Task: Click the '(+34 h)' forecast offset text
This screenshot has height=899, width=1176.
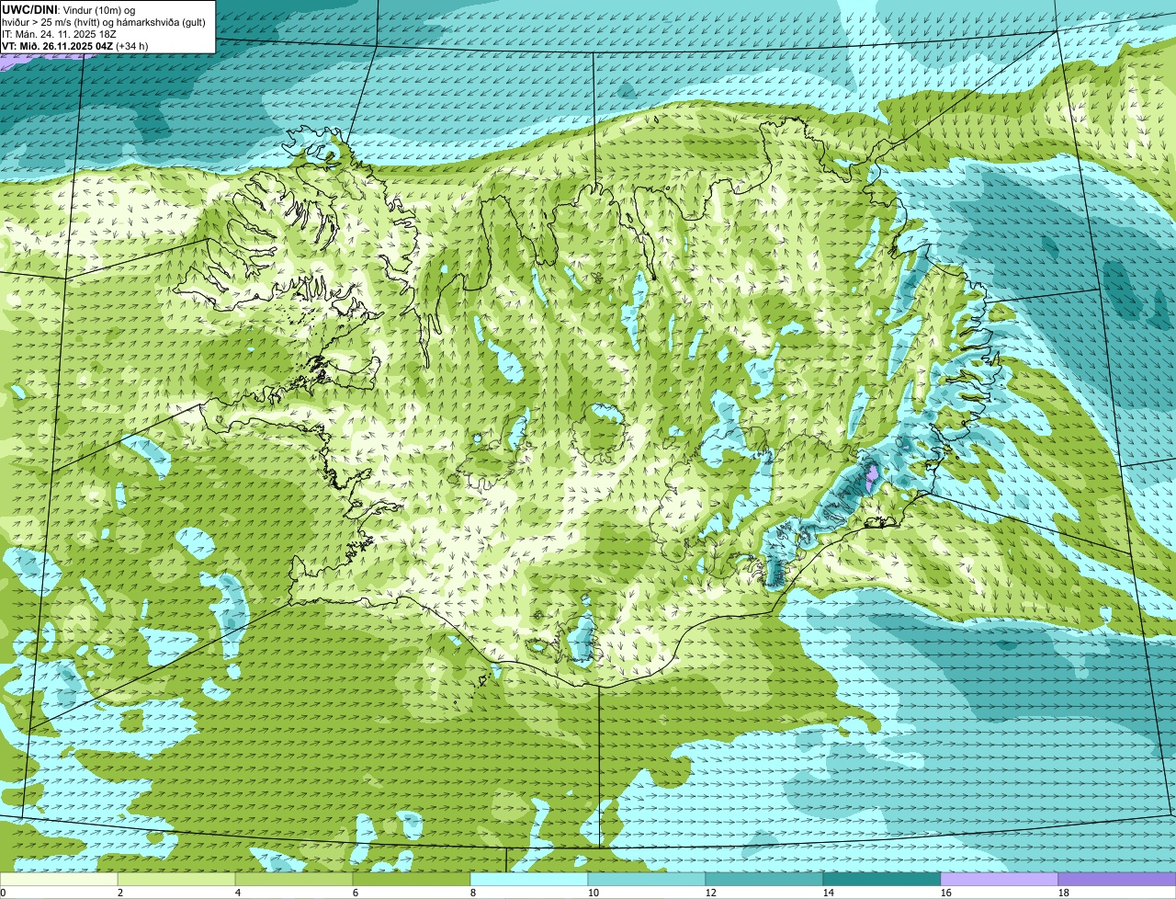Action: click(132, 45)
